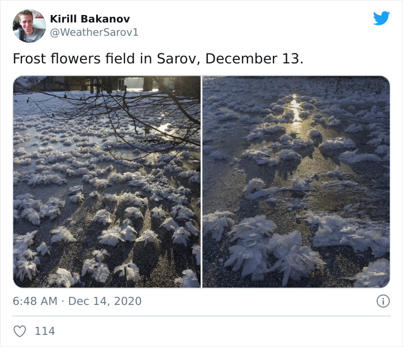Open the info circle icon
The height and width of the screenshot is (347, 403).
(383, 301)
